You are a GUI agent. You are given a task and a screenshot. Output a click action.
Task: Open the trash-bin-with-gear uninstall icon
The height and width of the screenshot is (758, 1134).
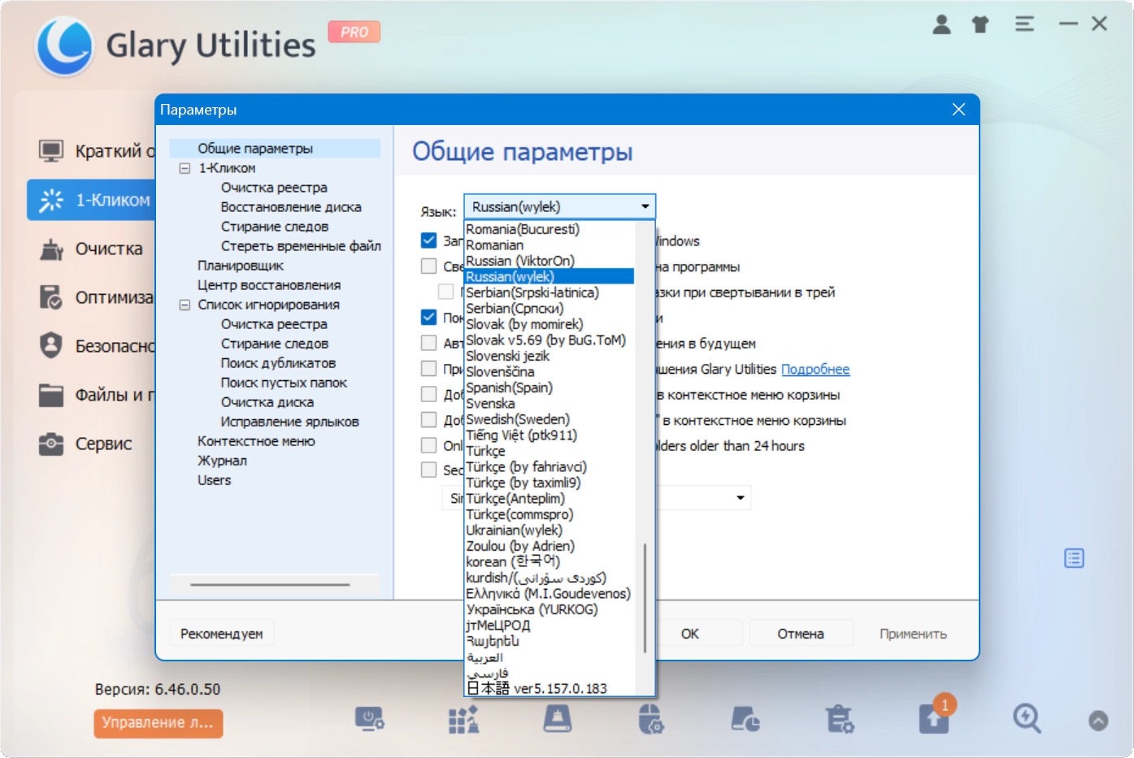click(x=840, y=719)
